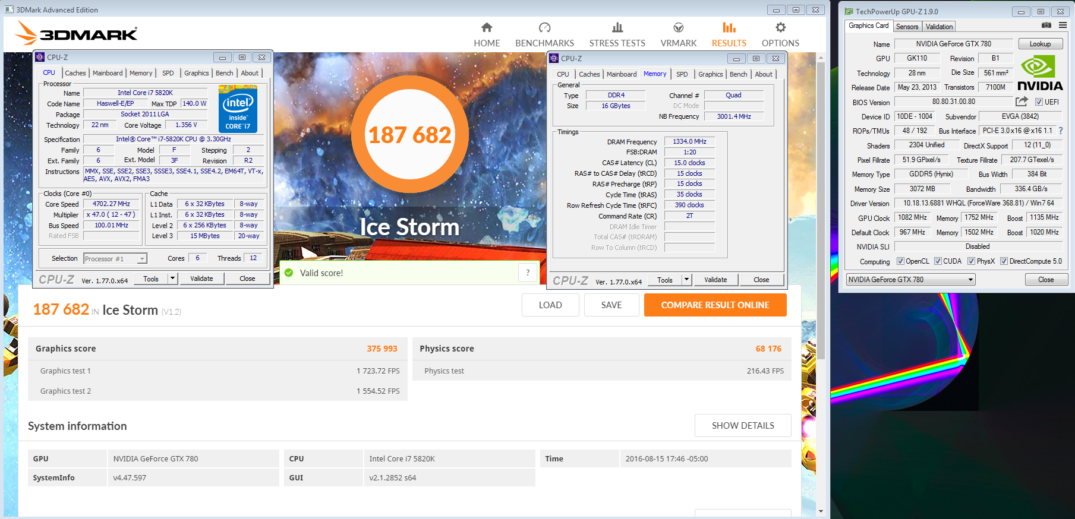Click the GPU-Z Name field NVIDIA GeForce GTX 780

pos(953,44)
